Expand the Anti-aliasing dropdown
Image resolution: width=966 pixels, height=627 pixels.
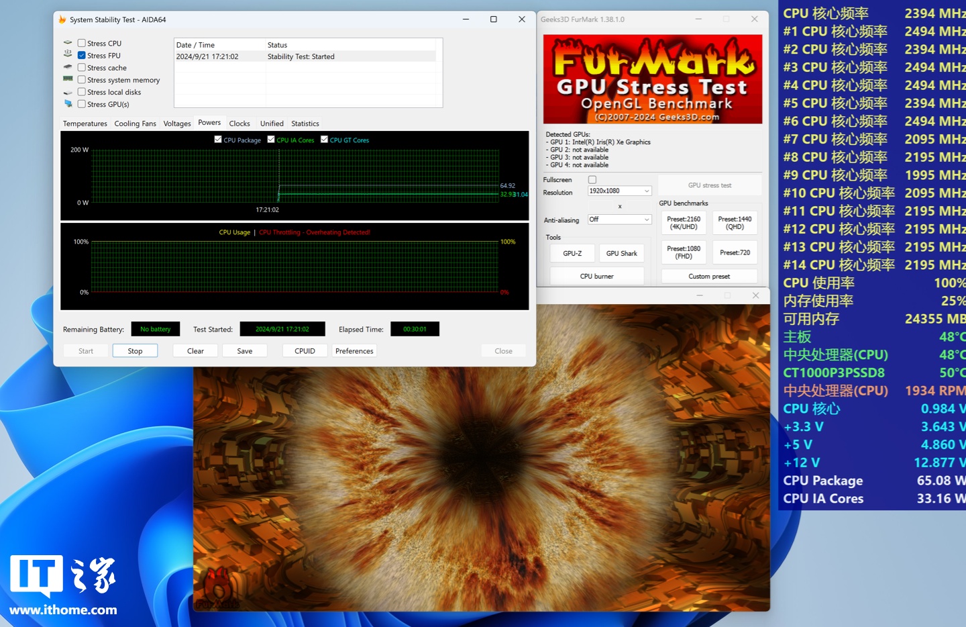tap(619, 220)
